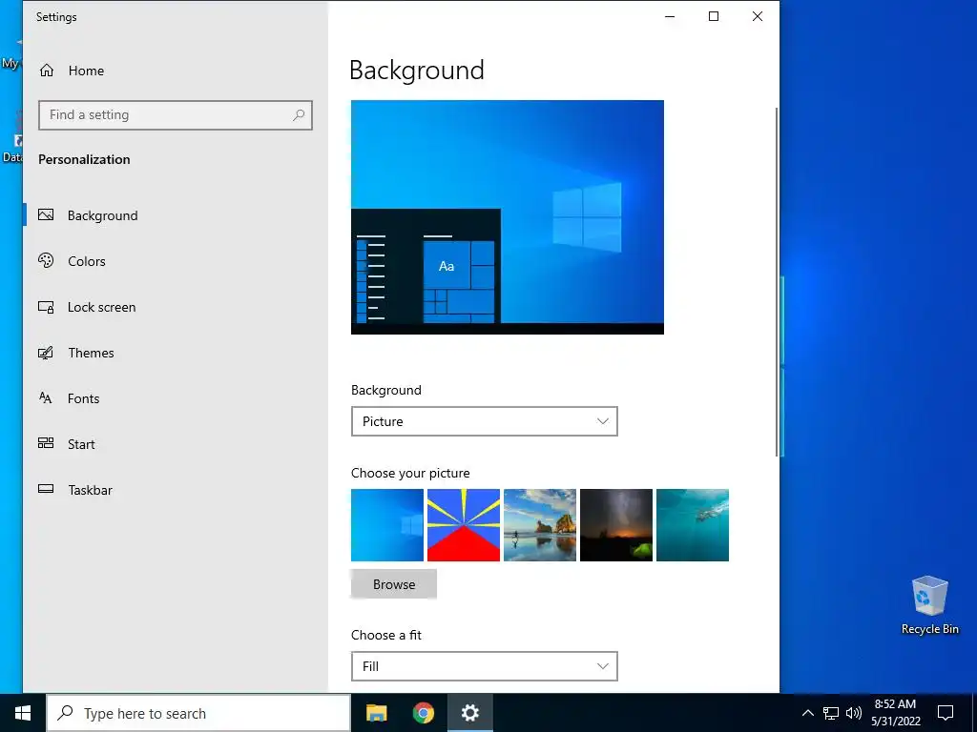Click the volume speaker tray icon

tap(854, 713)
